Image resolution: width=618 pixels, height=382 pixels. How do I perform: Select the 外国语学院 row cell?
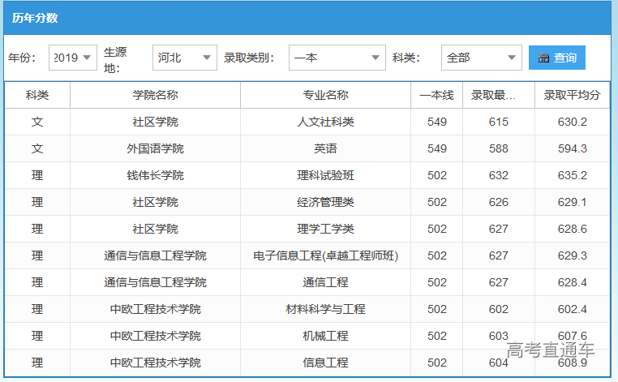(x=155, y=148)
